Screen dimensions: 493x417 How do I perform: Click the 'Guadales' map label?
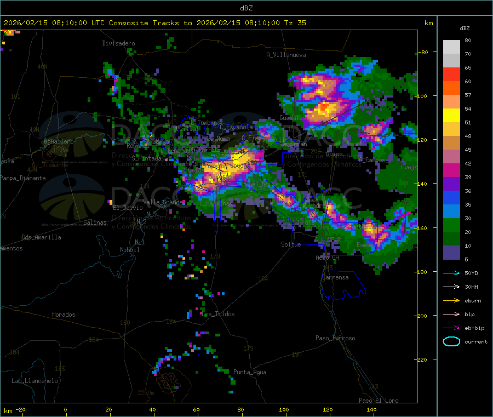pos(292,118)
